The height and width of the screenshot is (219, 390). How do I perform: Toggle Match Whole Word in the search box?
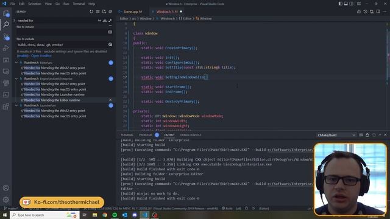point(105,21)
